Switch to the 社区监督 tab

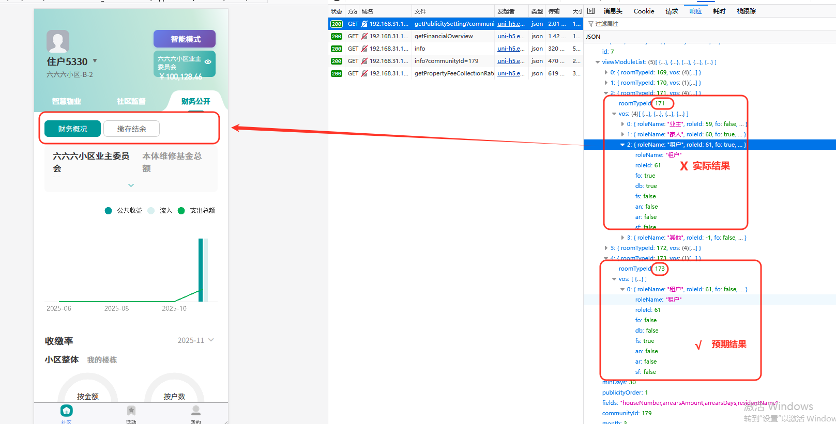tap(131, 101)
